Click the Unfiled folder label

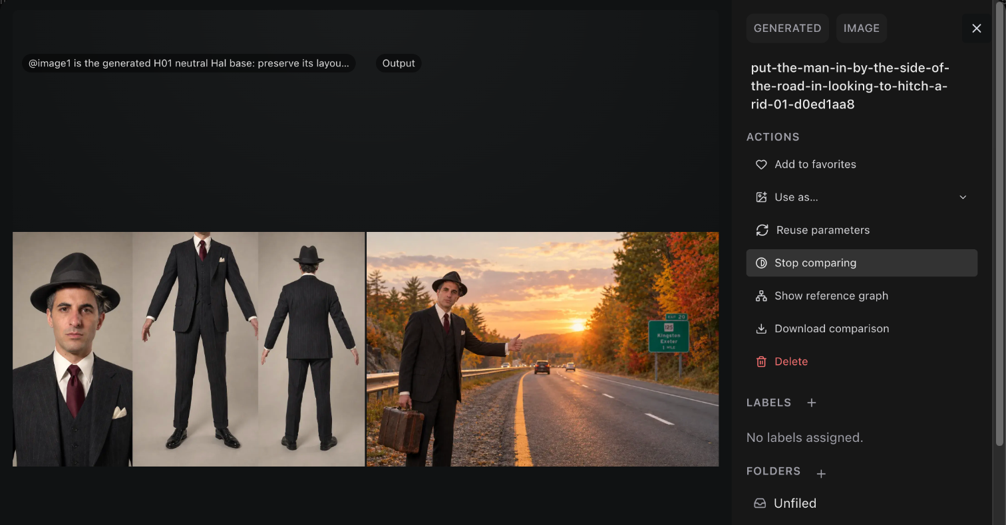point(795,503)
